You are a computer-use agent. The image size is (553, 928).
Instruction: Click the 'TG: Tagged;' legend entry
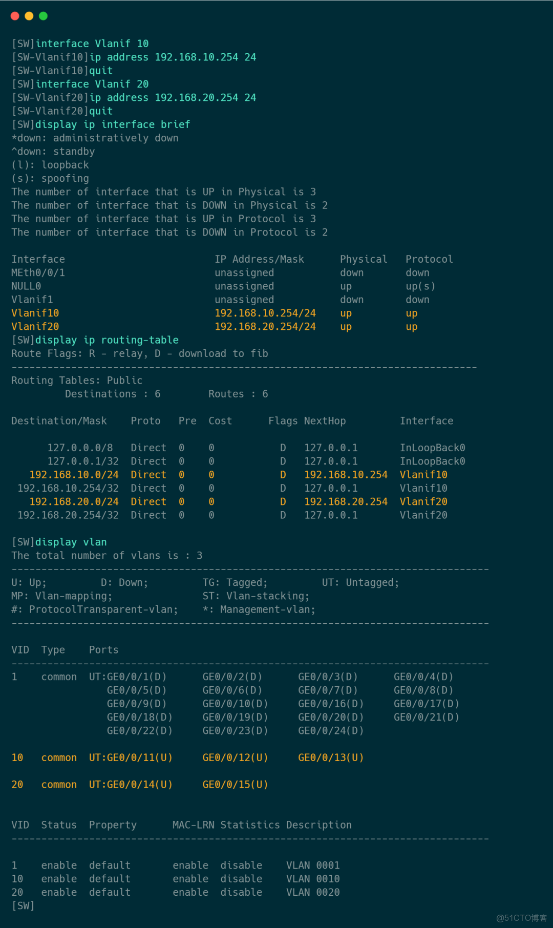point(235,582)
